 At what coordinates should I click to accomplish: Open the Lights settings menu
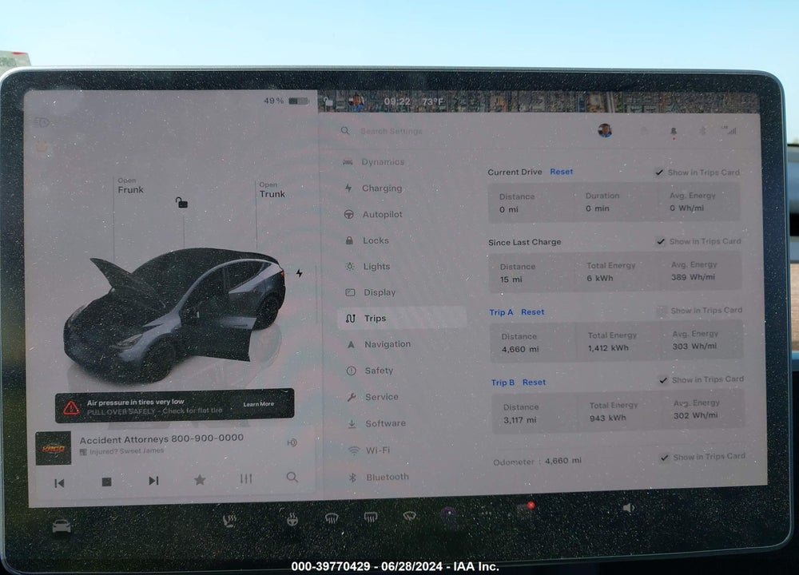coord(368,267)
